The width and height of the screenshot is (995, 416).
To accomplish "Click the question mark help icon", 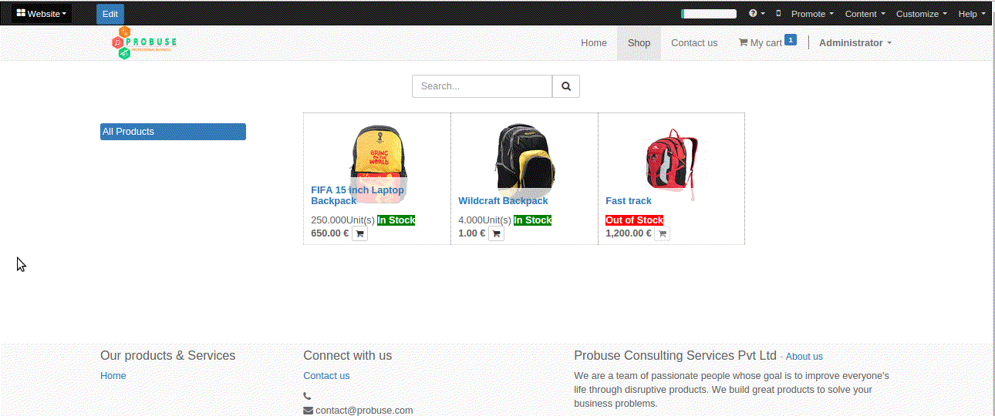I will coord(754,14).
